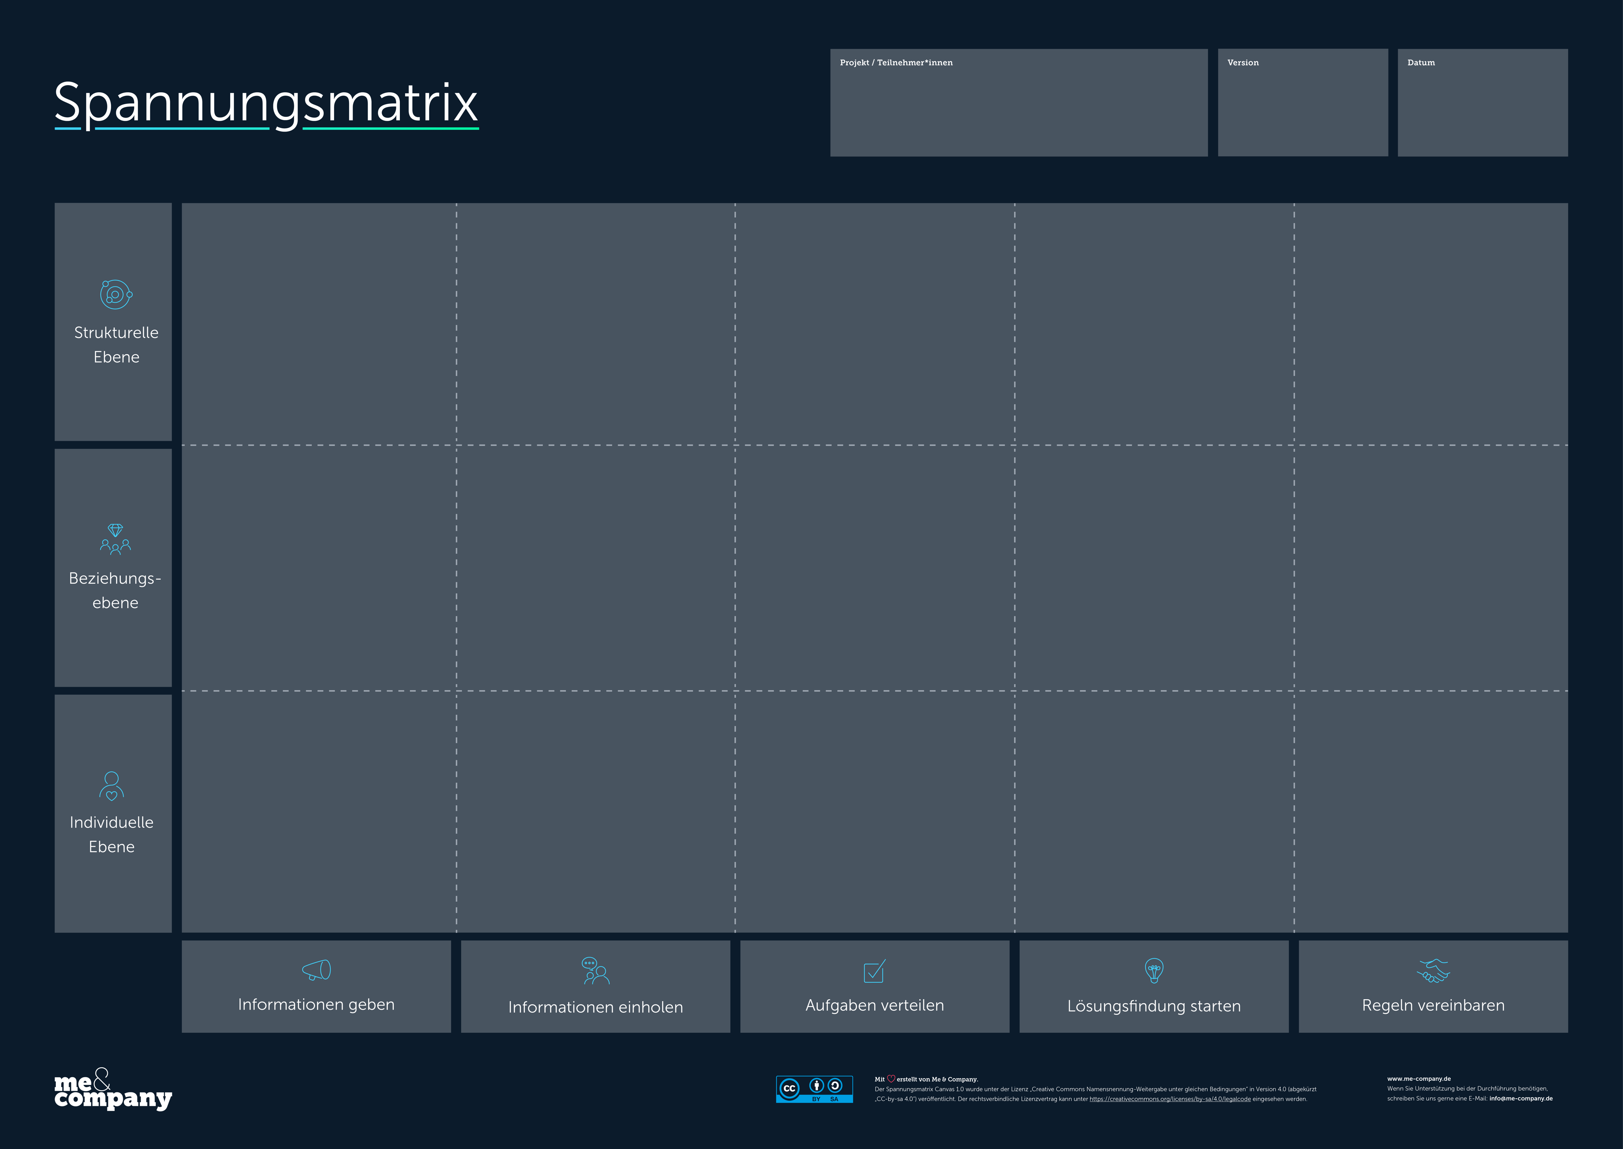Click the megaphone icon above Informationen geben

pos(316,969)
